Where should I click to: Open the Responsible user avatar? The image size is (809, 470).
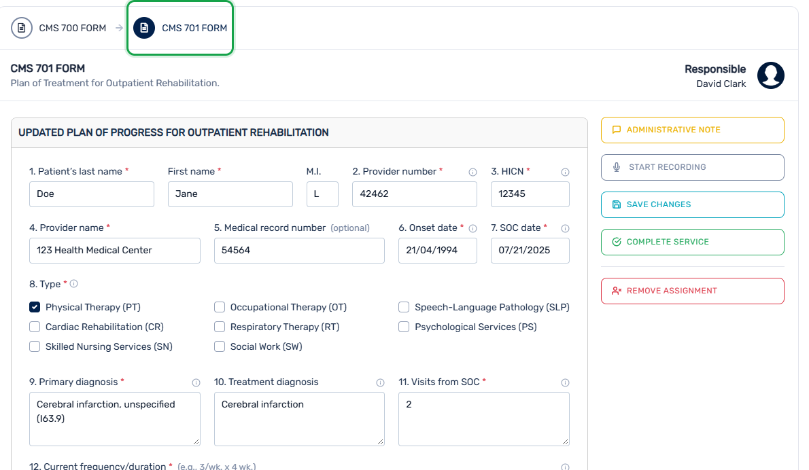coord(771,76)
